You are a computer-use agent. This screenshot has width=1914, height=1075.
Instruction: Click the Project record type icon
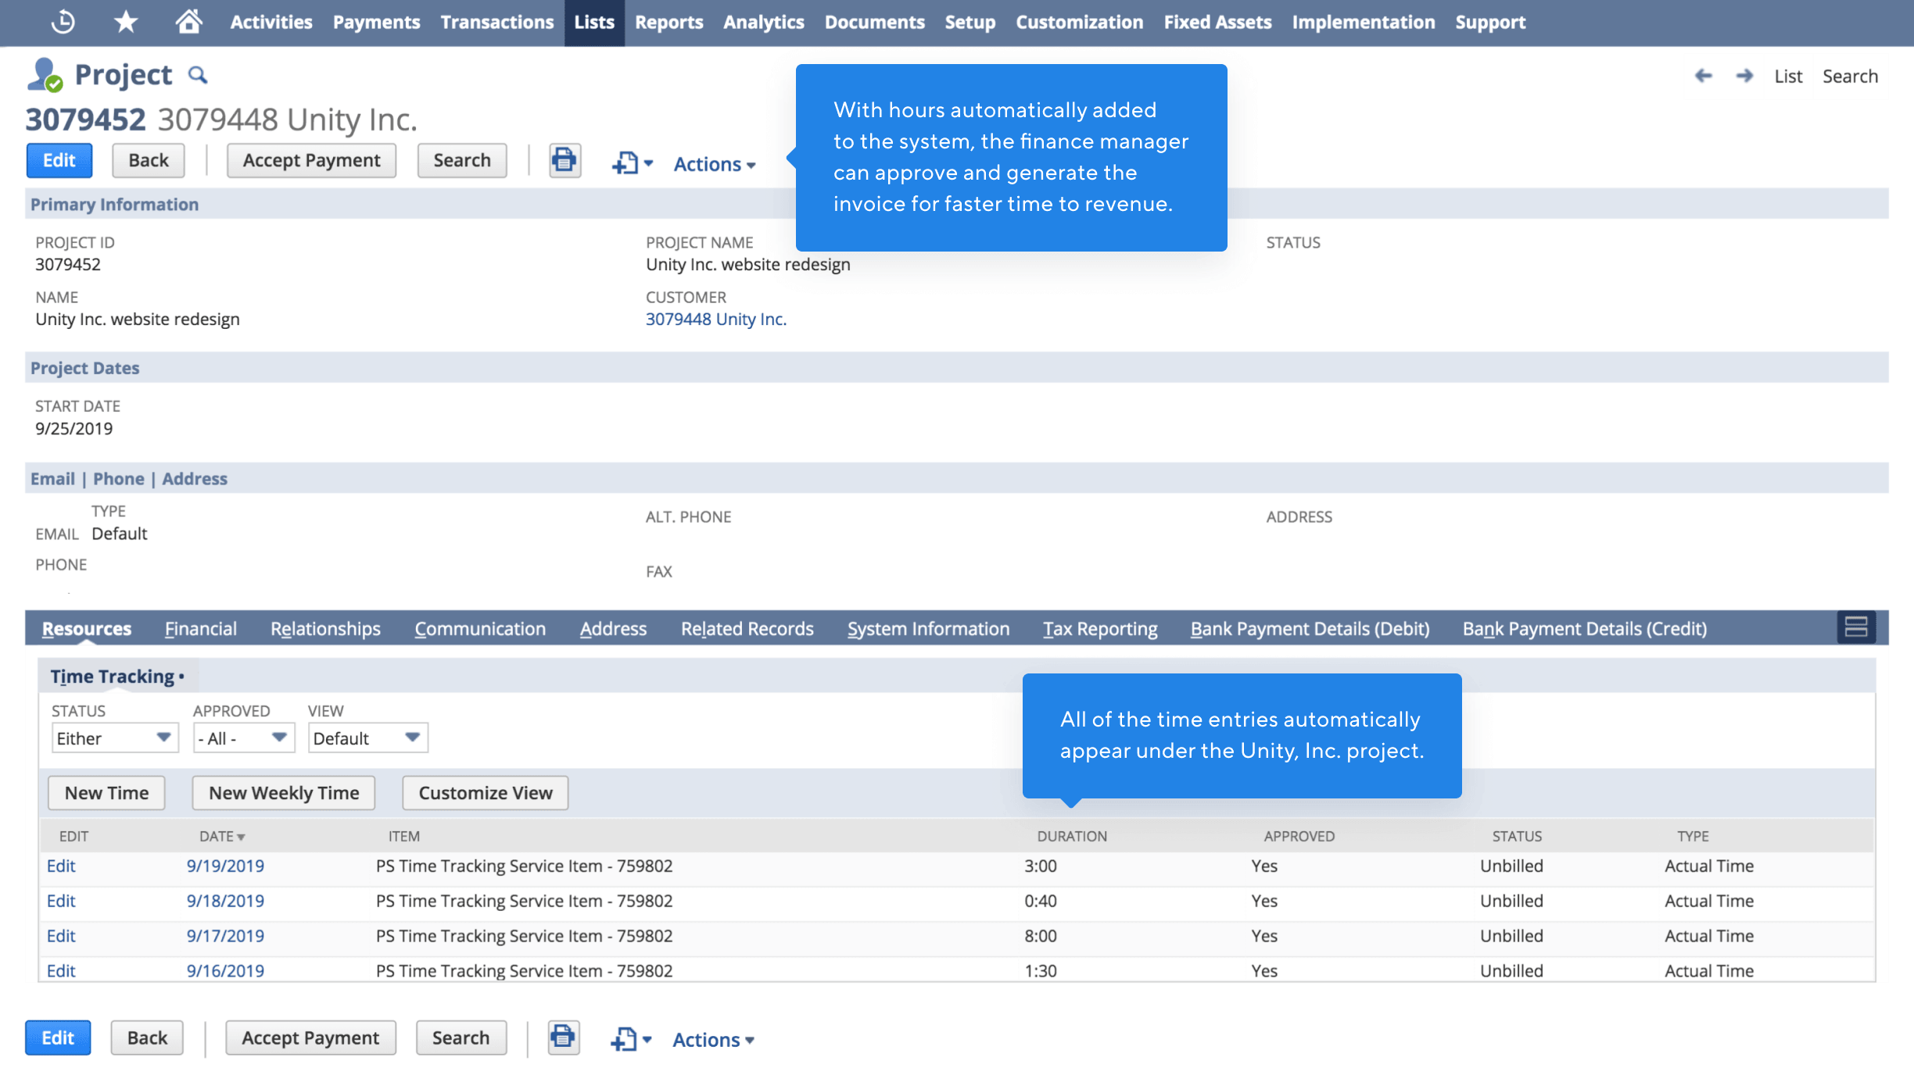coord(45,75)
